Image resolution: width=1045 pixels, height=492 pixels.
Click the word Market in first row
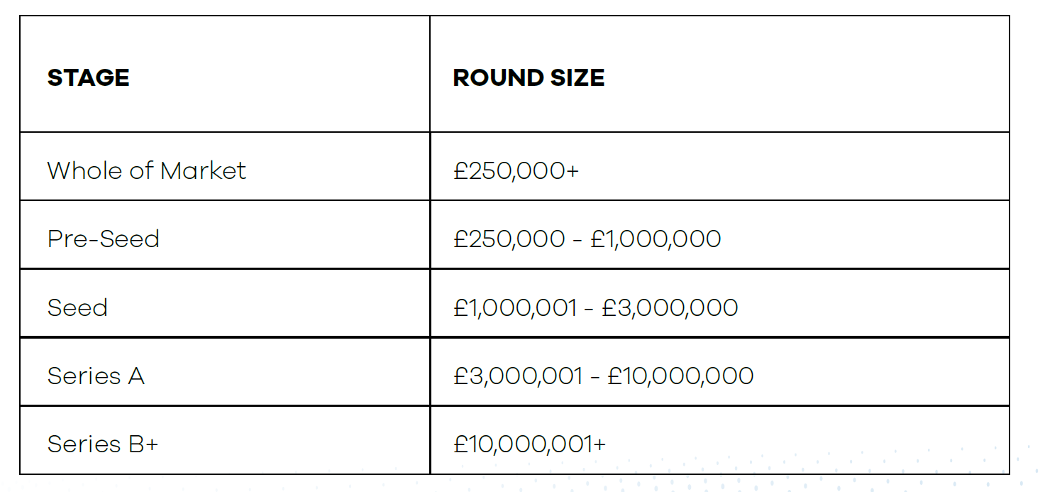[x=203, y=170]
